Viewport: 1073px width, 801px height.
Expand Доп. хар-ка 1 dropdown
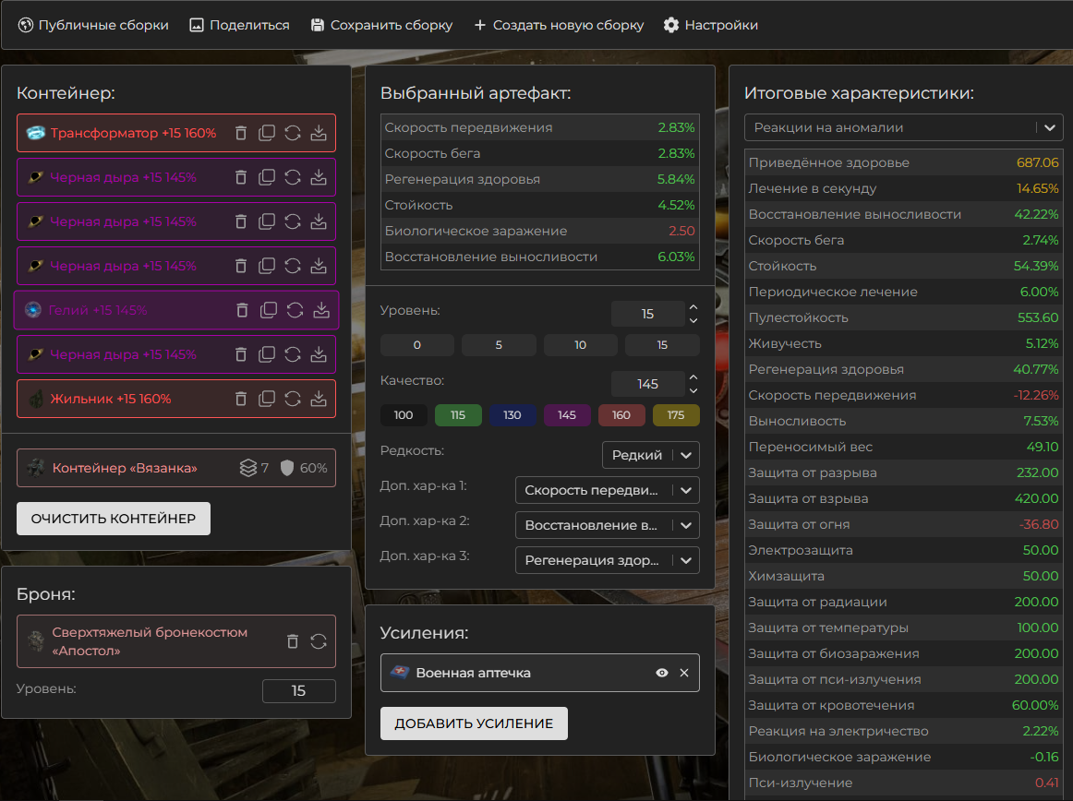pos(607,490)
